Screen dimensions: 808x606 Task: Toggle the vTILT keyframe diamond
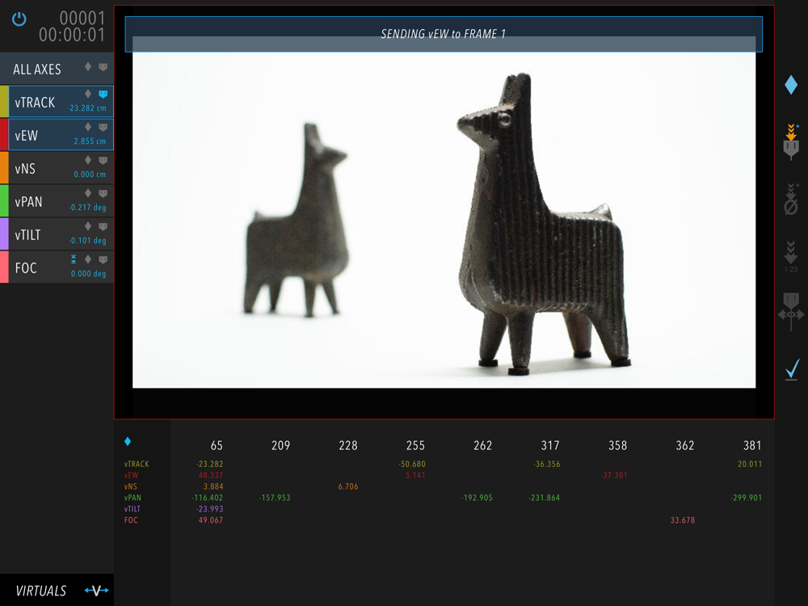tap(88, 225)
